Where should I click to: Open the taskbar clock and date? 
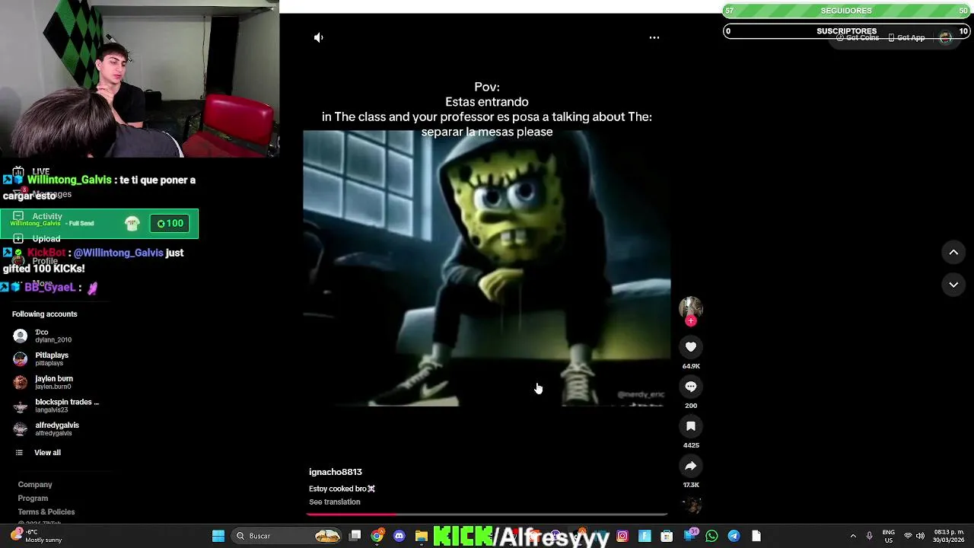pos(947,536)
